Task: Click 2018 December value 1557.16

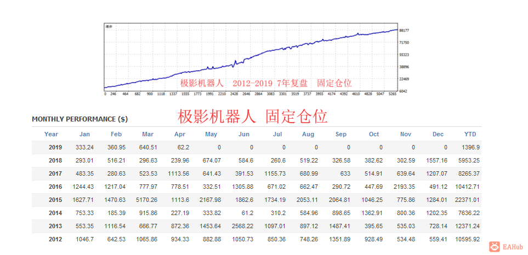Action: point(437,160)
